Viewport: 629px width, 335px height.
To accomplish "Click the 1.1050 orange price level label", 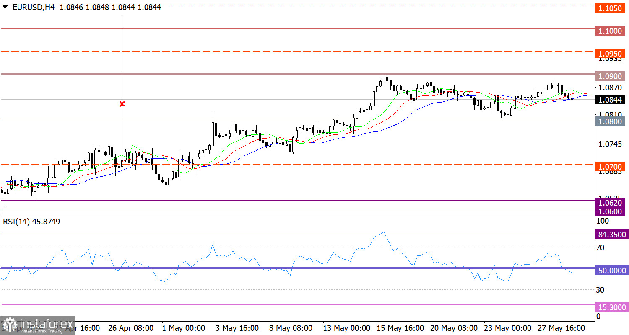I will [x=610, y=8].
